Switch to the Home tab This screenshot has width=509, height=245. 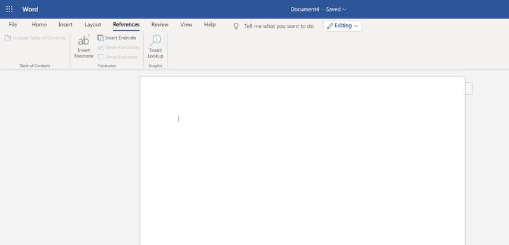click(x=39, y=25)
